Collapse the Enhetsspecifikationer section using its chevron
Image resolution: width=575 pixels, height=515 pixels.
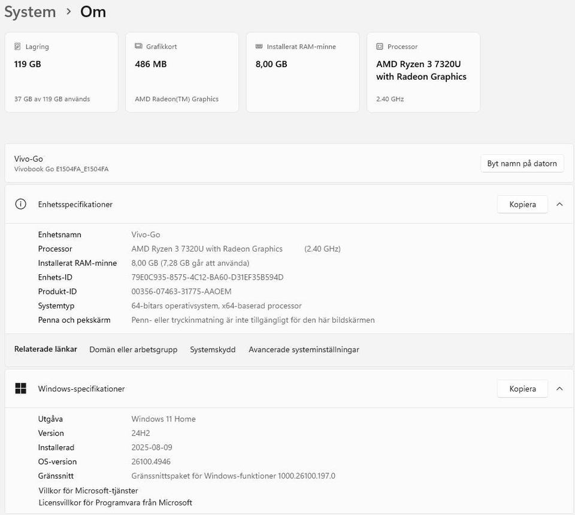559,204
